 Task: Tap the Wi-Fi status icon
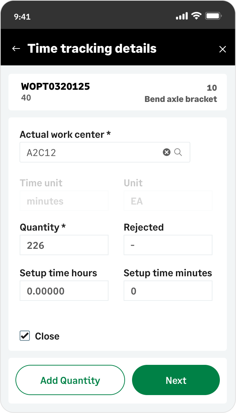196,16
